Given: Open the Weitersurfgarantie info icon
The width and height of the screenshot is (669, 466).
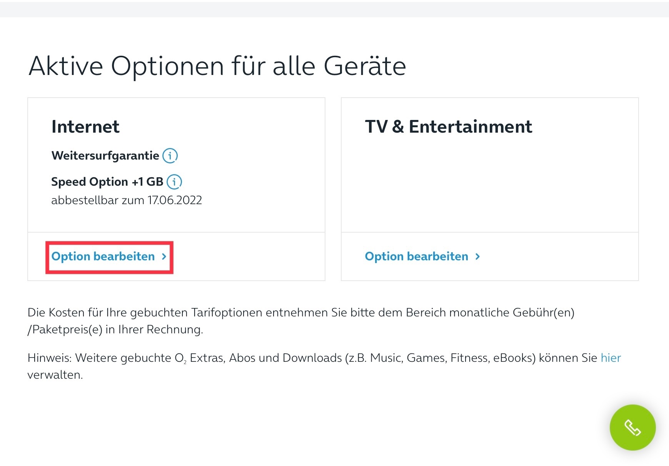Looking at the screenshot, I should click(x=170, y=156).
